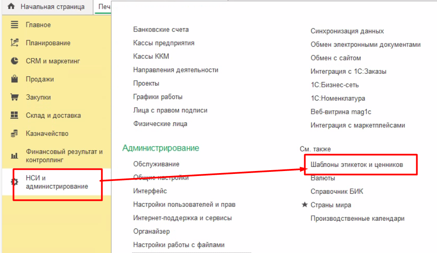
Task: Click the star icon next to Страны мира
Action: tap(305, 205)
